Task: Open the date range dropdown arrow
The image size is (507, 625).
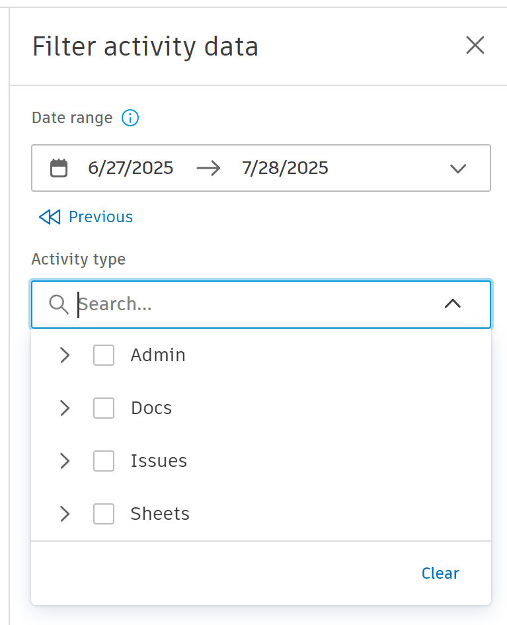Action: [458, 168]
